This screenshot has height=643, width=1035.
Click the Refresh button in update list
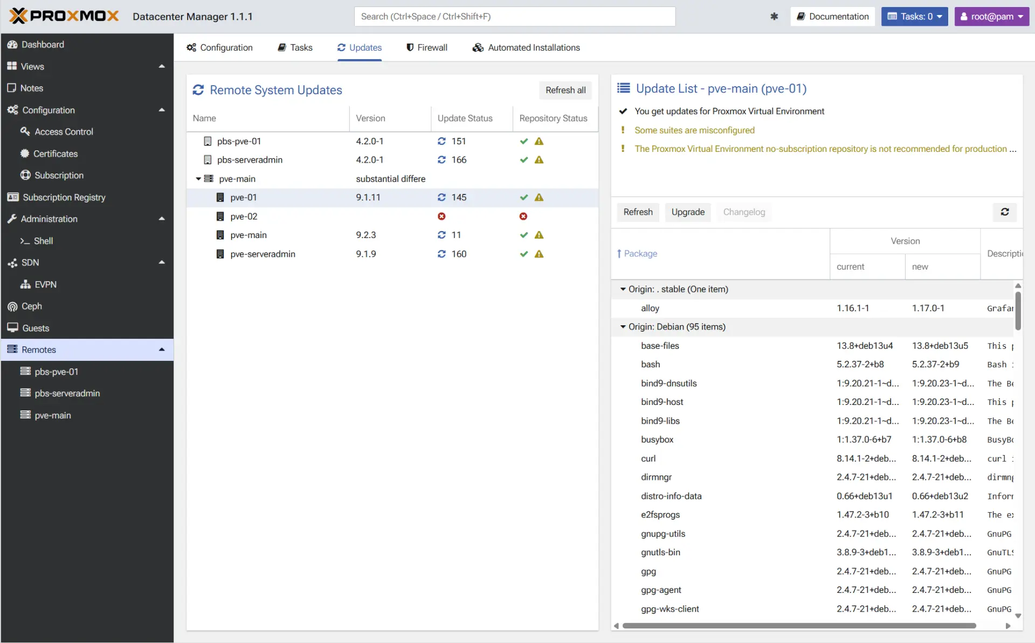(x=638, y=212)
